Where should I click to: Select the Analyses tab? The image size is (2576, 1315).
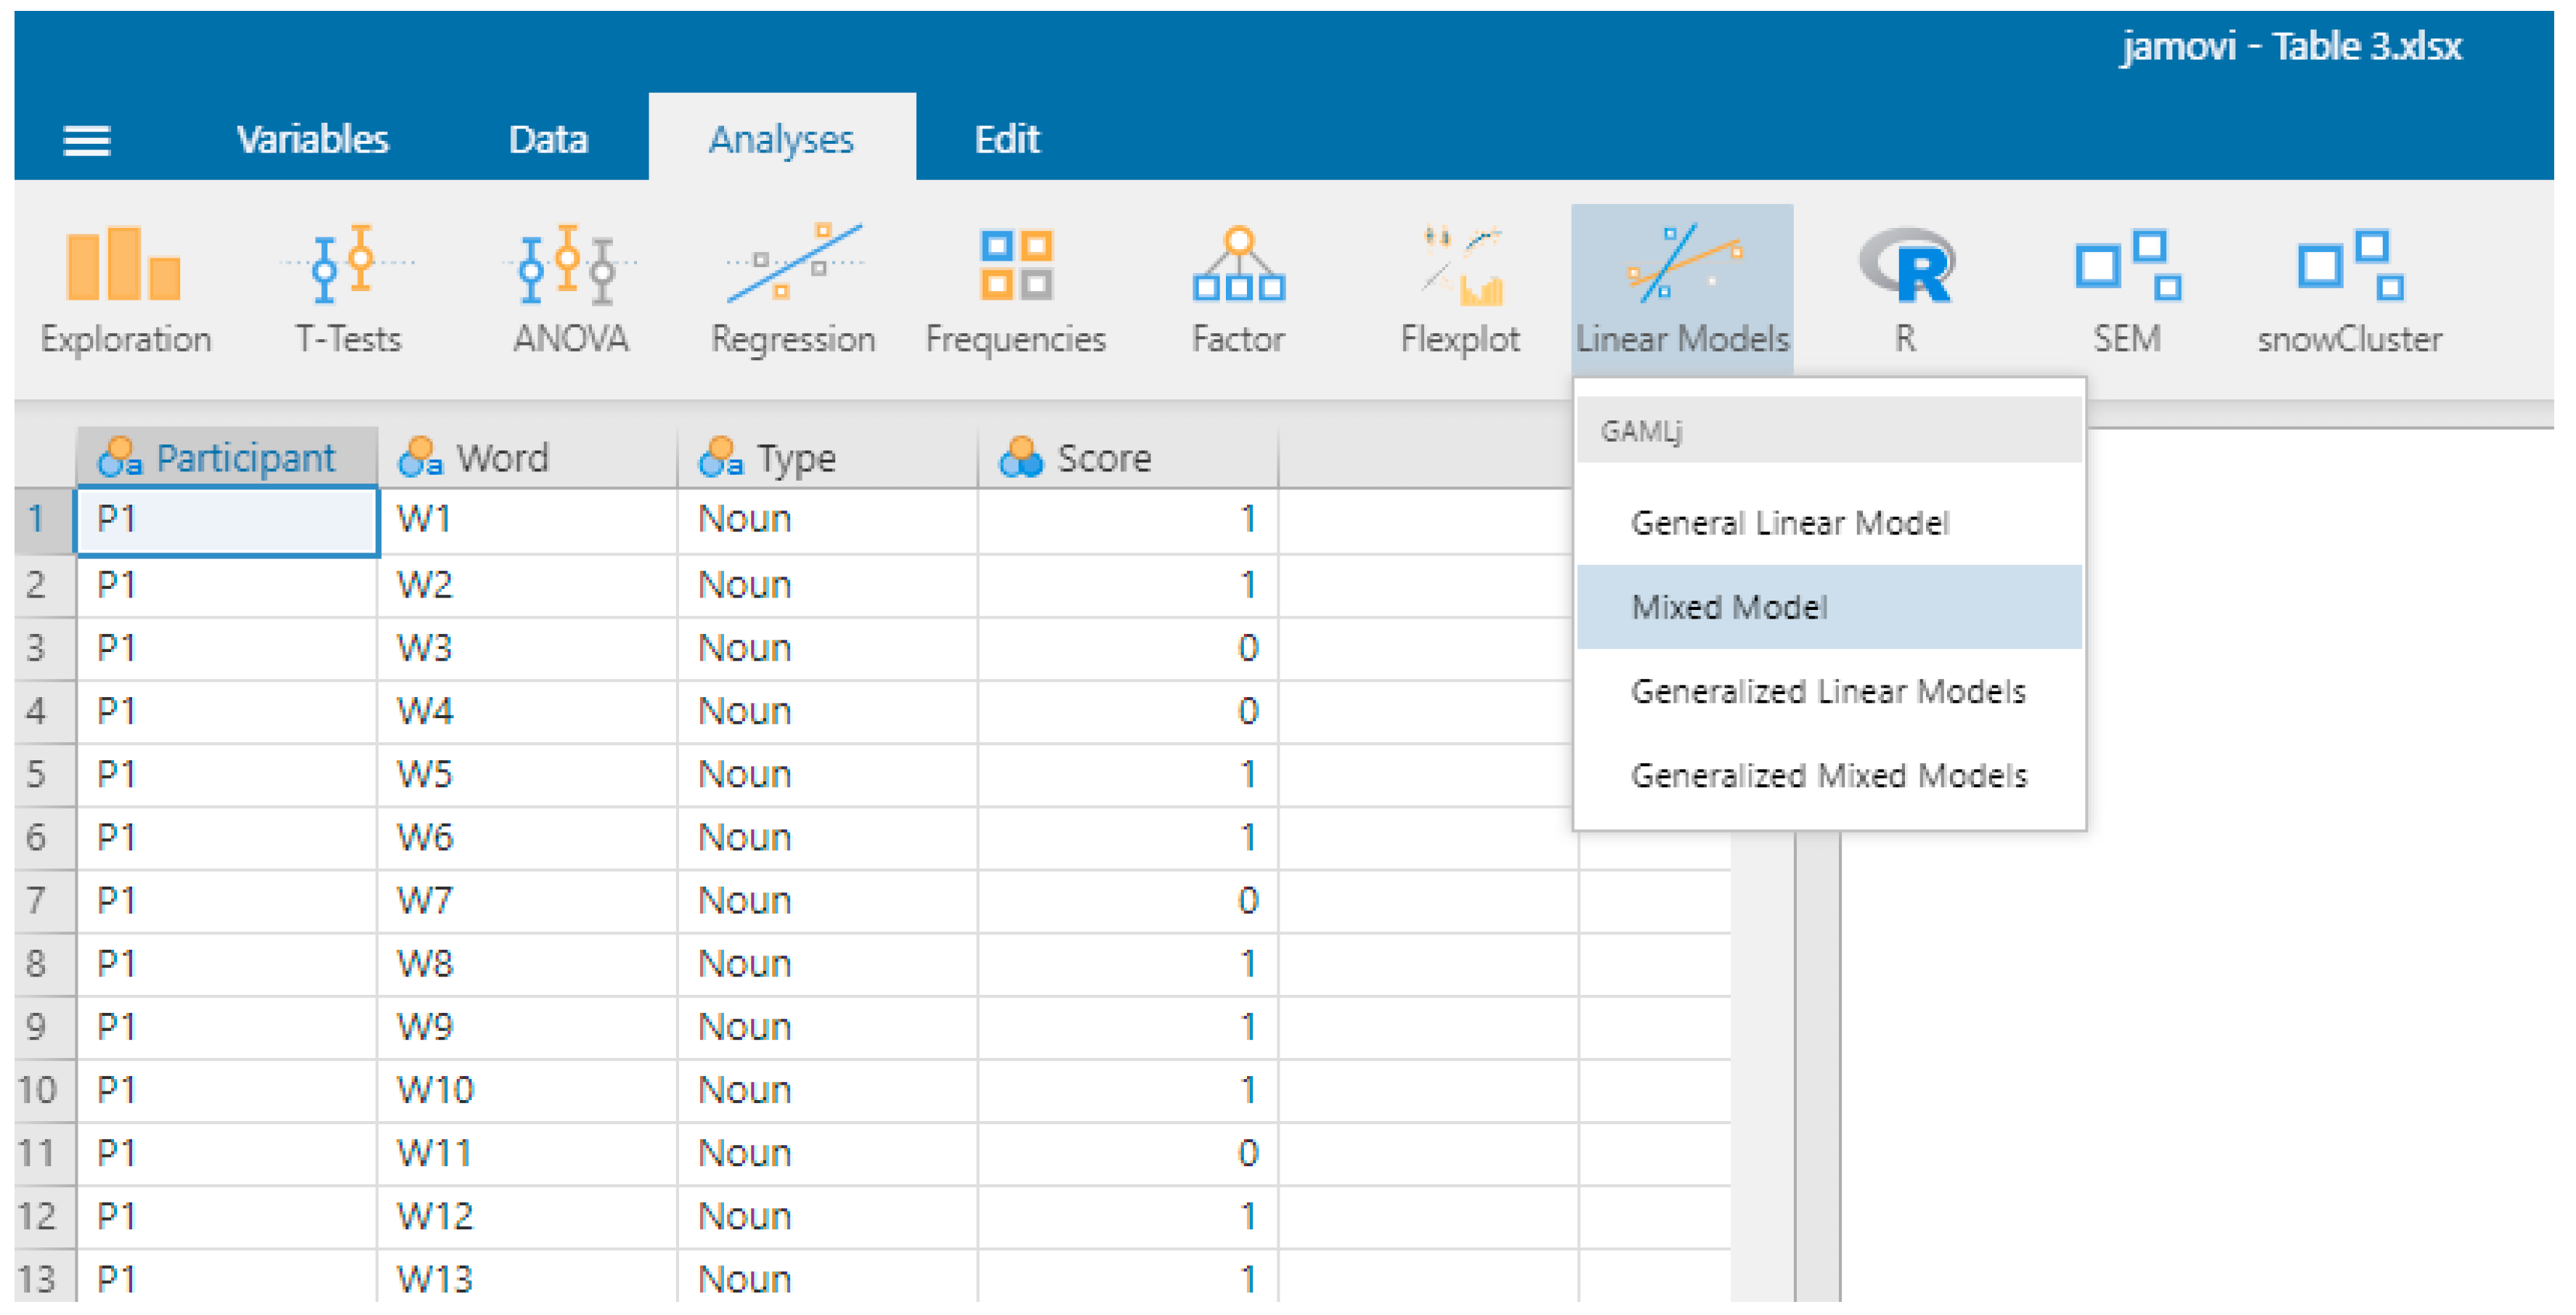pos(782,139)
